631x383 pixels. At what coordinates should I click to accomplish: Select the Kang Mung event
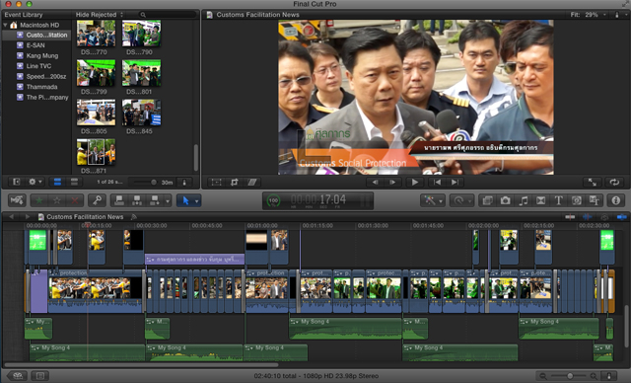click(x=41, y=55)
